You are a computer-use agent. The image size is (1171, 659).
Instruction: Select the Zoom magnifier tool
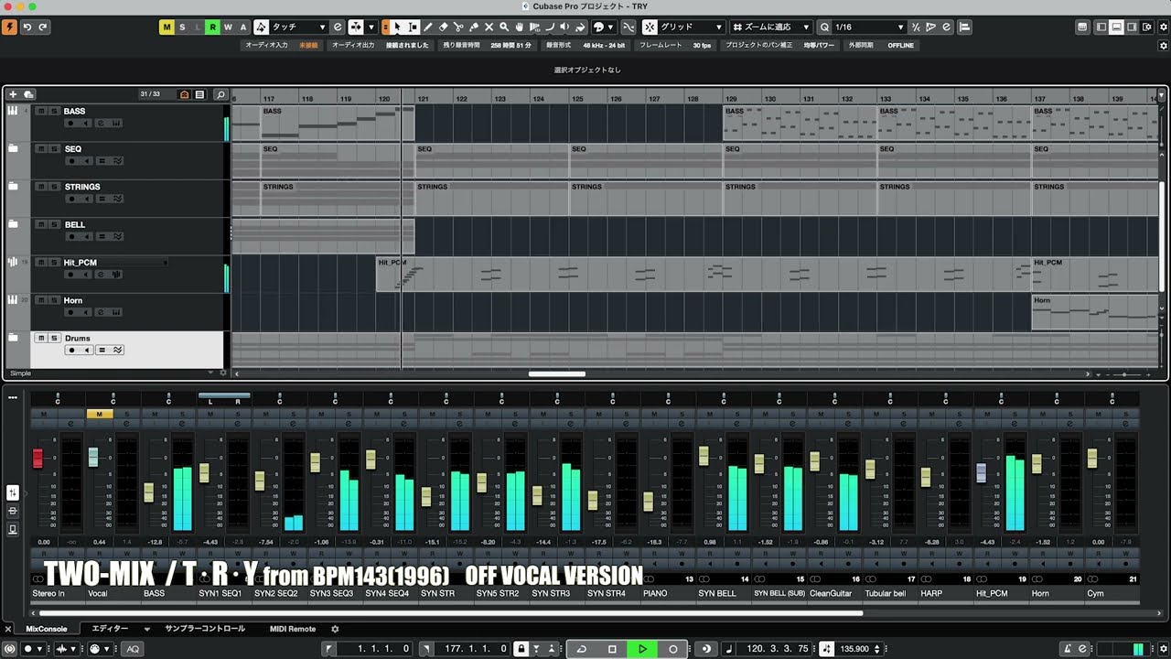point(504,27)
